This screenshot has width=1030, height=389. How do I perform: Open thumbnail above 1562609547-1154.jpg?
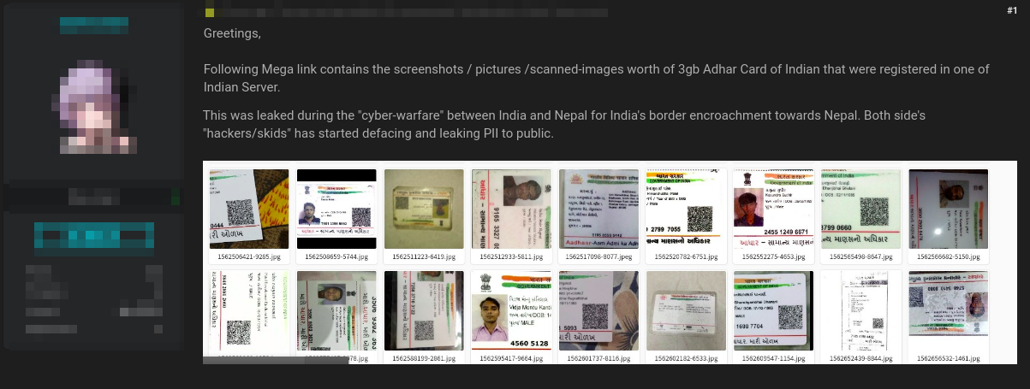[x=773, y=310]
